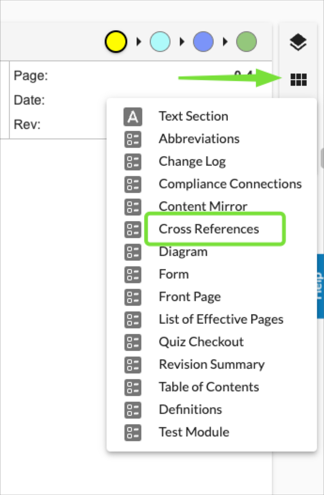This screenshot has height=495, width=324.
Task: Select the green workflow stage circle
Action: tap(247, 41)
